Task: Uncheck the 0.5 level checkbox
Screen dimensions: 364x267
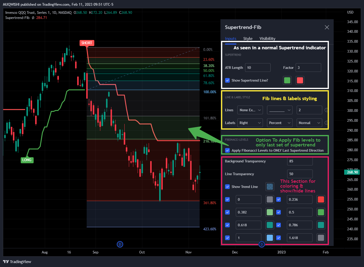Action: pos(278,212)
